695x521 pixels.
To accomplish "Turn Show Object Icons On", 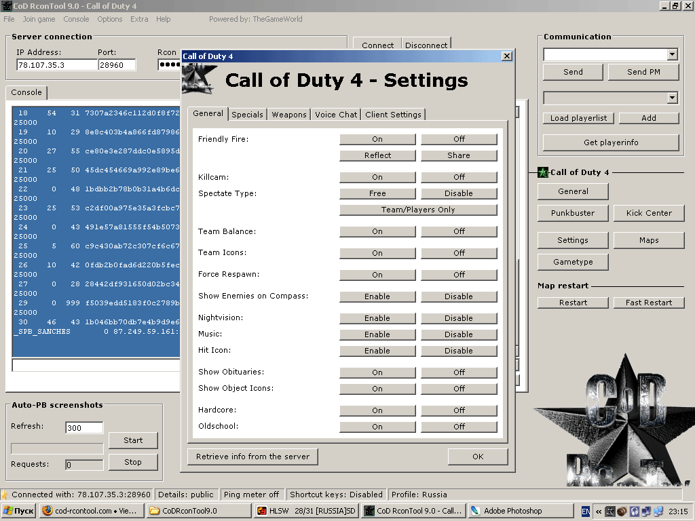I will (x=377, y=389).
